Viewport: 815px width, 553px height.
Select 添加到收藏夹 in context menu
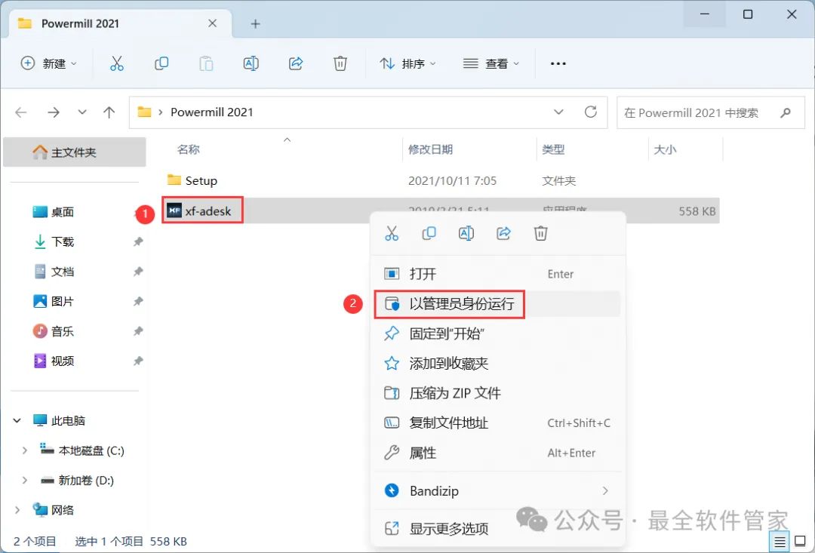pyautogui.click(x=497, y=364)
